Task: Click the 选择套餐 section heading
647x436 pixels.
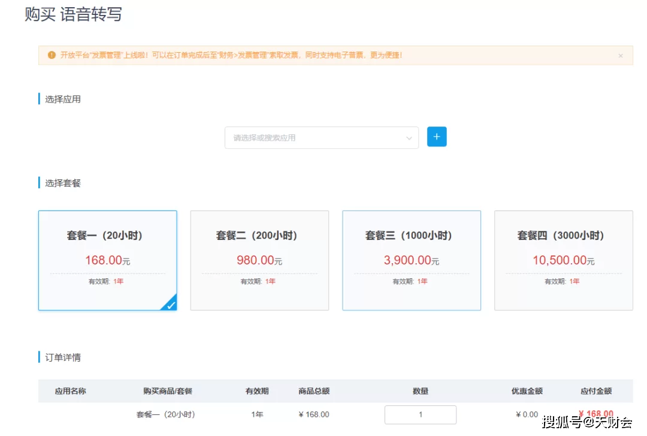Action: 63,183
